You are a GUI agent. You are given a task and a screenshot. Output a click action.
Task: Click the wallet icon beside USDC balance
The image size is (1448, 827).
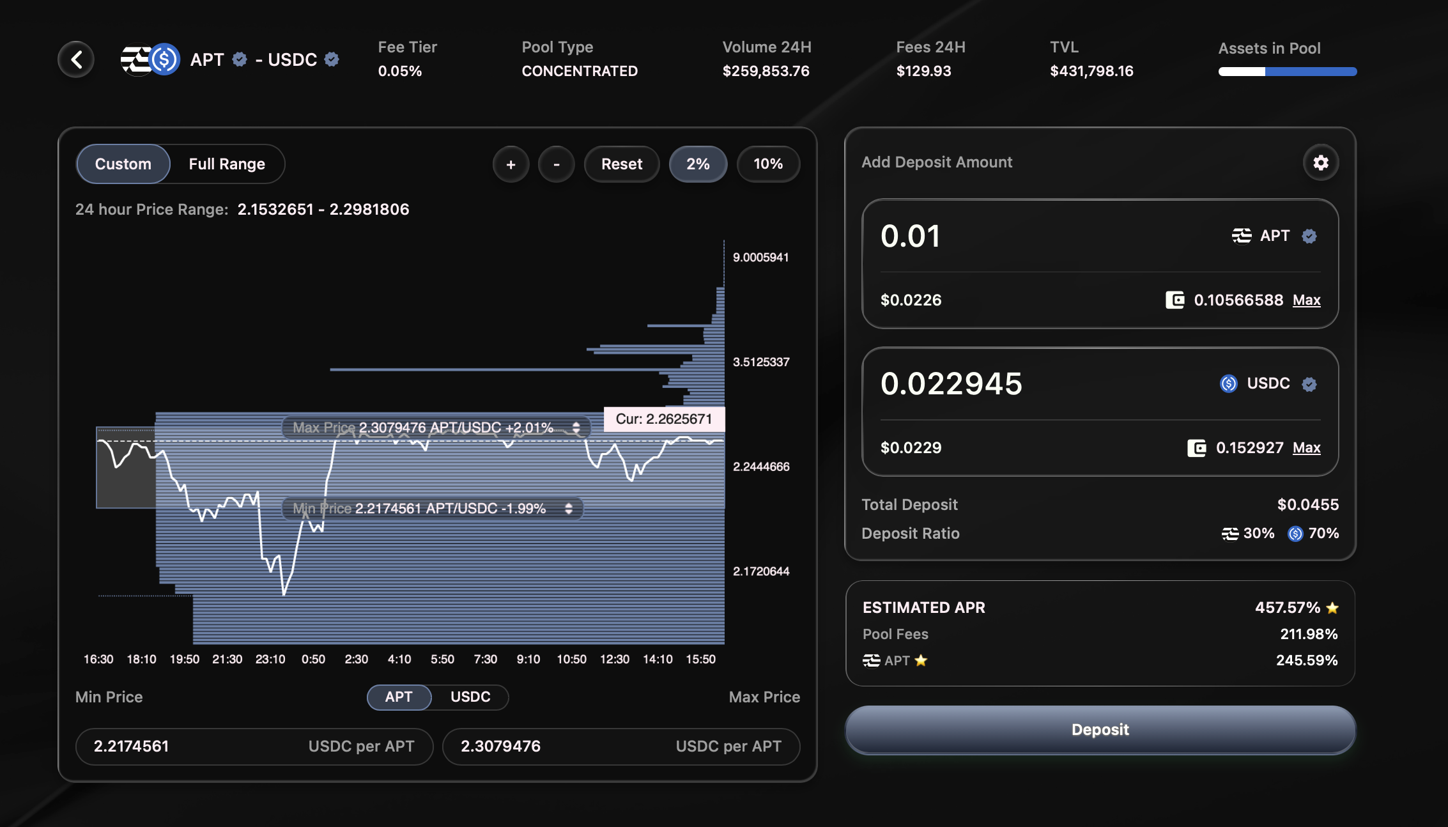click(1196, 447)
